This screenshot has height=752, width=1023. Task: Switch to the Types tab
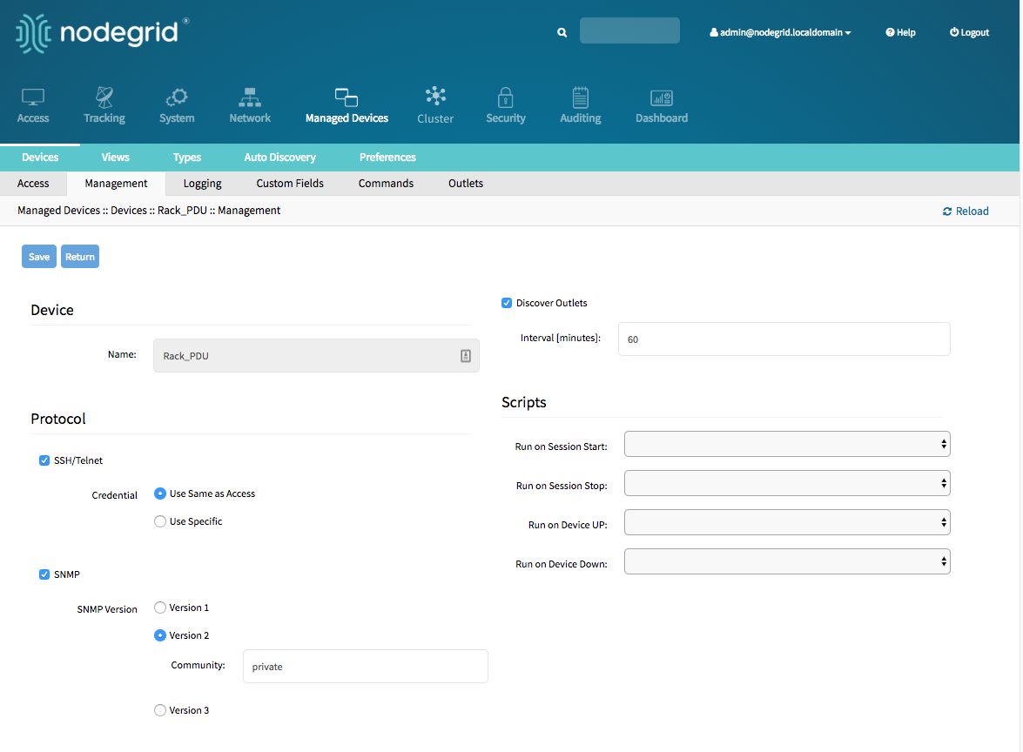coord(186,158)
